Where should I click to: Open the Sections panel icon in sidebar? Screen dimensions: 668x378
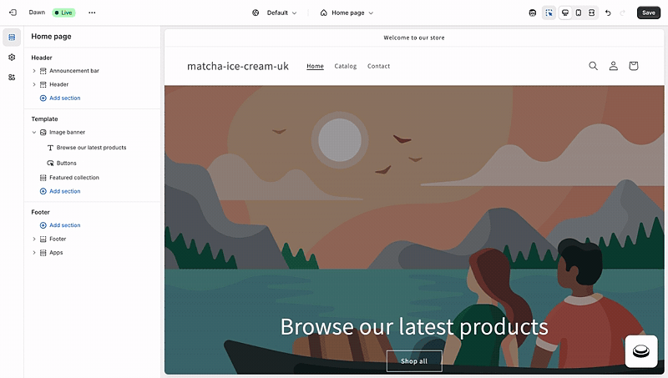pos(12,38)
